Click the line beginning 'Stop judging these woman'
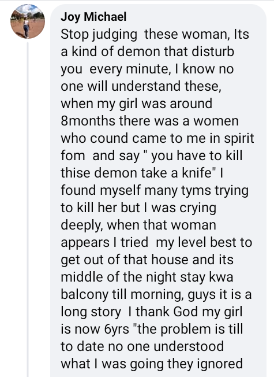Screen dimensions: 274x377 coord(155,34)
